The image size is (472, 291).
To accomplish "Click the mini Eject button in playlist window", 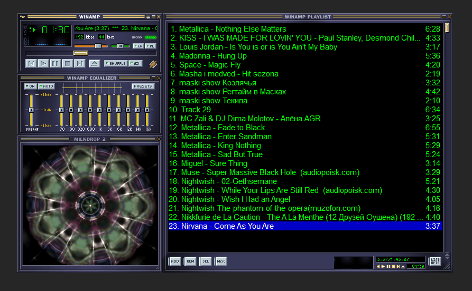I will point(403,266).
